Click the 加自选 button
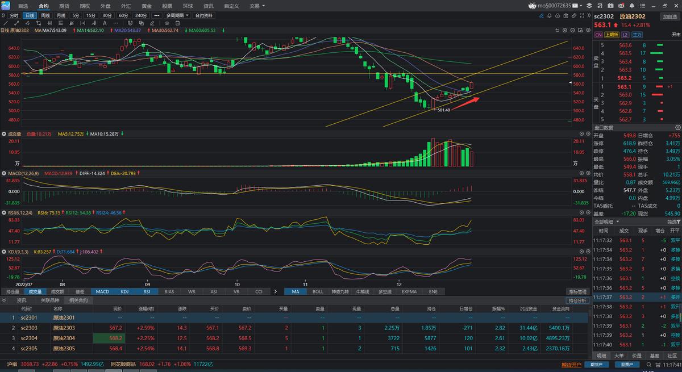 point(669,16)
